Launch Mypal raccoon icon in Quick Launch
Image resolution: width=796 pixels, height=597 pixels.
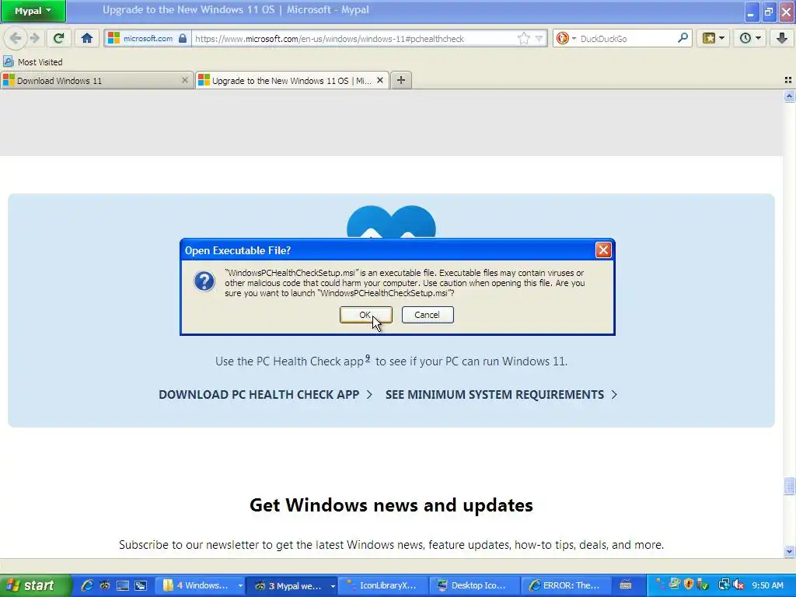click(x=105, y=585)
